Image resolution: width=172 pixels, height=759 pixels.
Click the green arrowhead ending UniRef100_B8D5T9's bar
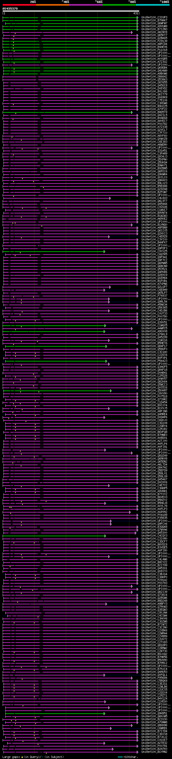pyautogui.click(x=132, y=112)
